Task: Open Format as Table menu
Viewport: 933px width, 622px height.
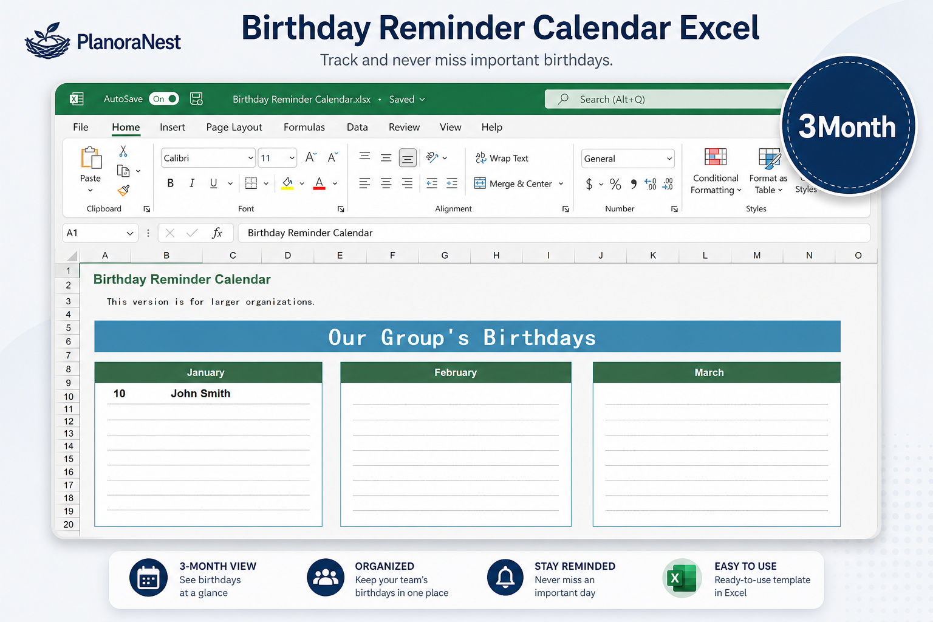Action: click(768, 171)
